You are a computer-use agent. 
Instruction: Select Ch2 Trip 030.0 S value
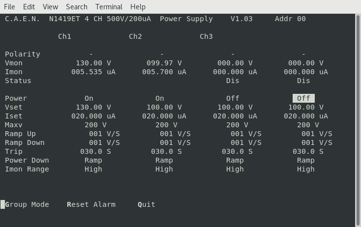click(166, 151)
